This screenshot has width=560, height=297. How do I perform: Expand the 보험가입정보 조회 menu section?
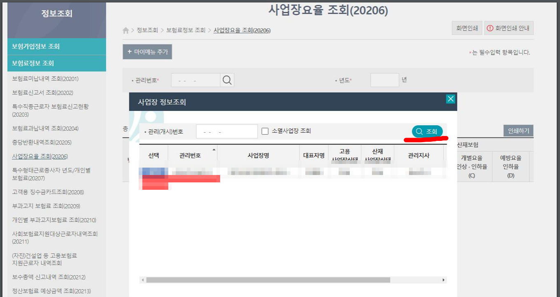click(x=57, y=46)
